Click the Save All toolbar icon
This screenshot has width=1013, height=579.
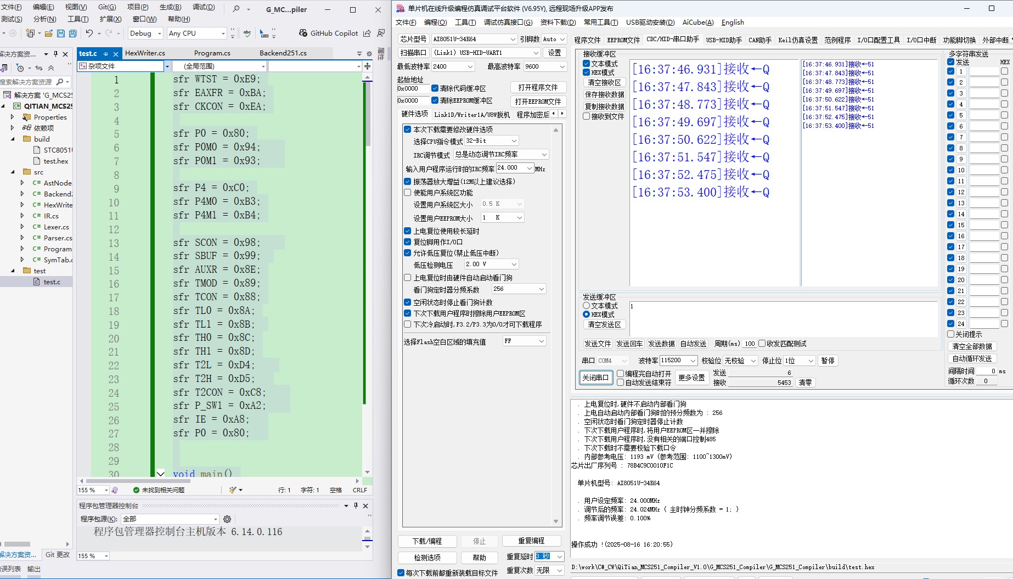pyautogui.click(x=72, y=33)
